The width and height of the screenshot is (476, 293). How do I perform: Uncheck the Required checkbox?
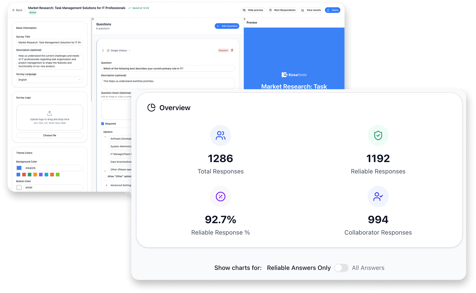point(103,123)
